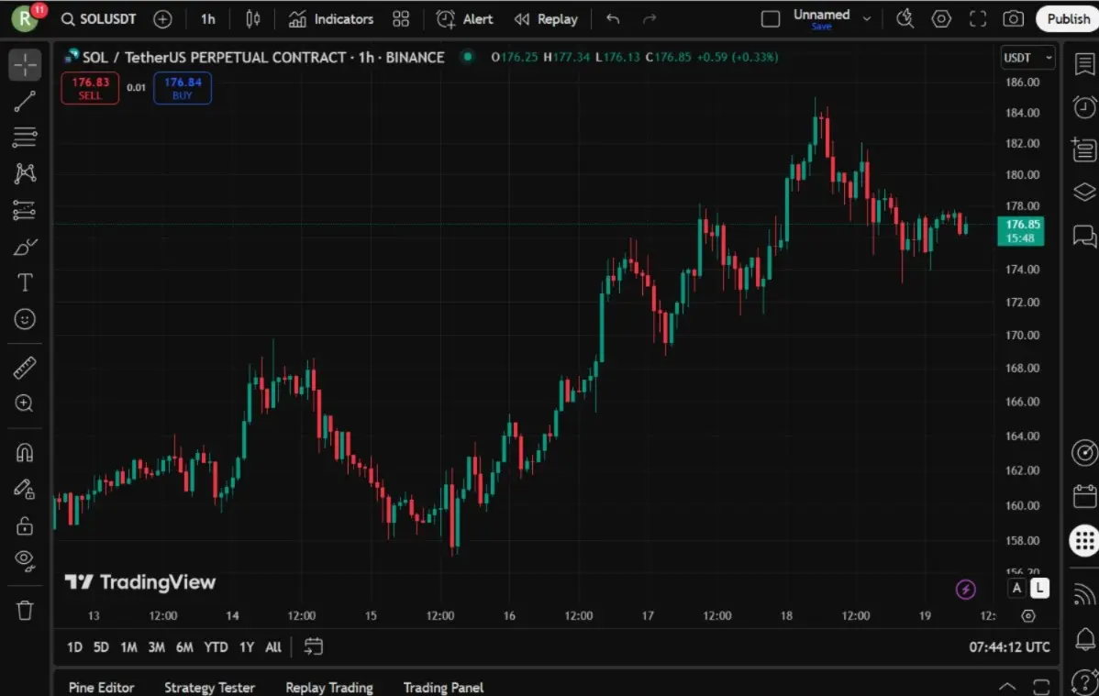The image size is (1099, 696).
Task: Start bar Replay mode
Action: [546, 19]
